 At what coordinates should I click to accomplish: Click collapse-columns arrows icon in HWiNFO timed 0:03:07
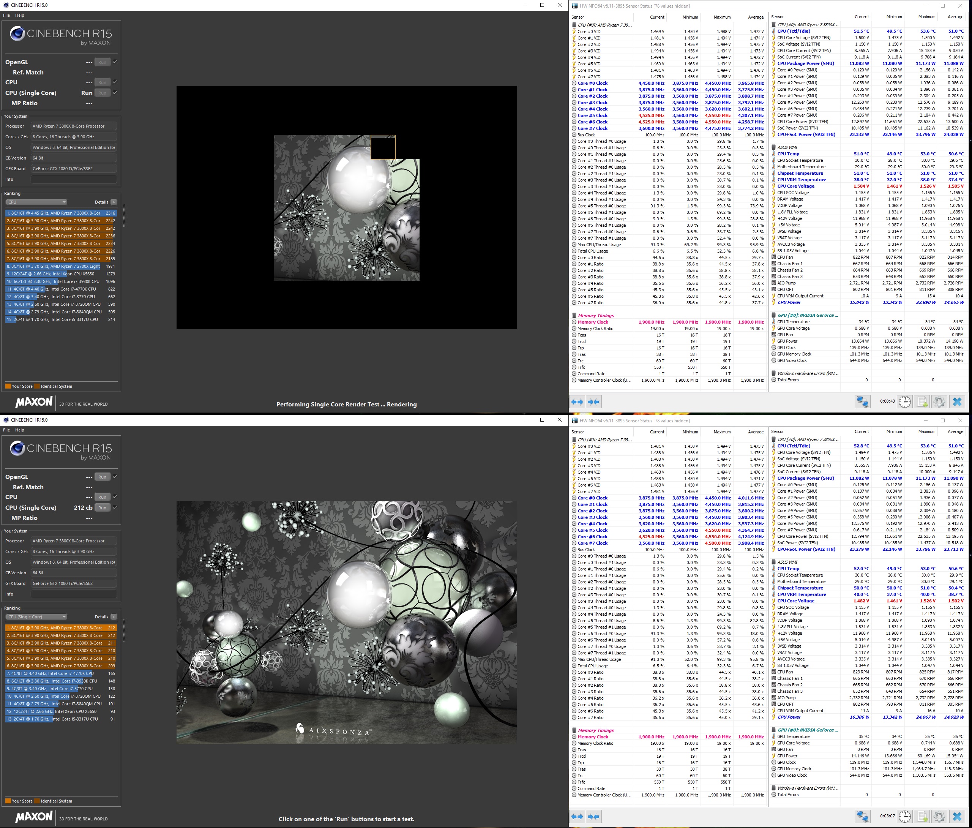593,817
